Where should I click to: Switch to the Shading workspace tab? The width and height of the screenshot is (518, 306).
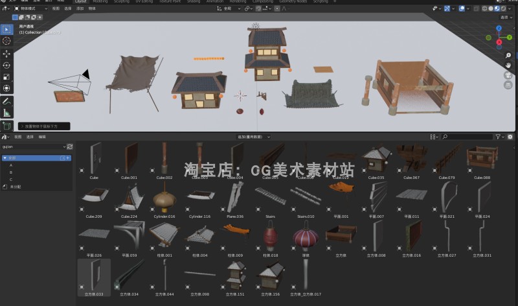point(194,1)
